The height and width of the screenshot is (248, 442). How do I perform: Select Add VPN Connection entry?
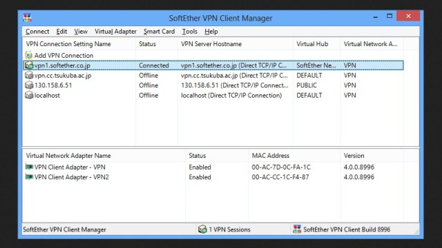[x=64, y=55]
